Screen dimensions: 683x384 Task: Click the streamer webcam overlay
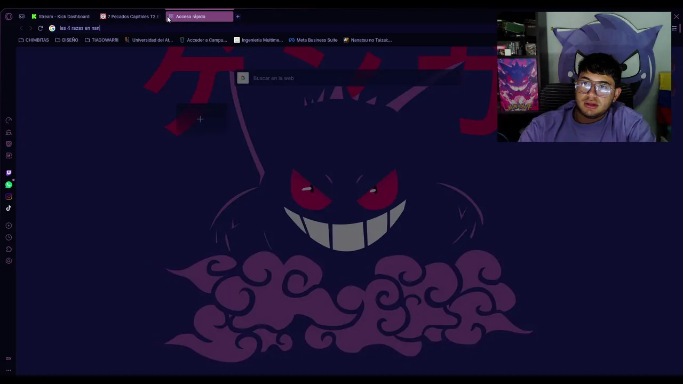point(584,77)
